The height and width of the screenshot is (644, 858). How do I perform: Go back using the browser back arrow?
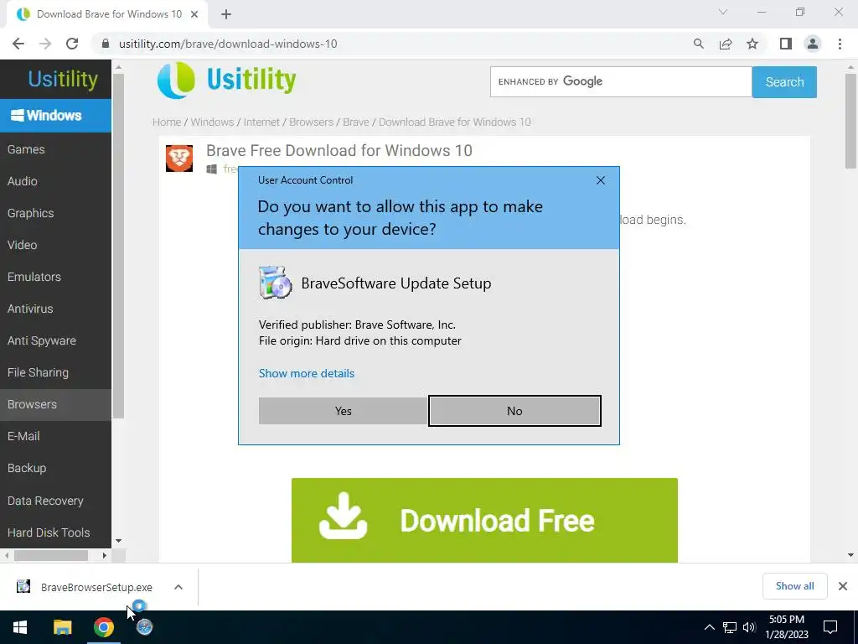(18, 44)
